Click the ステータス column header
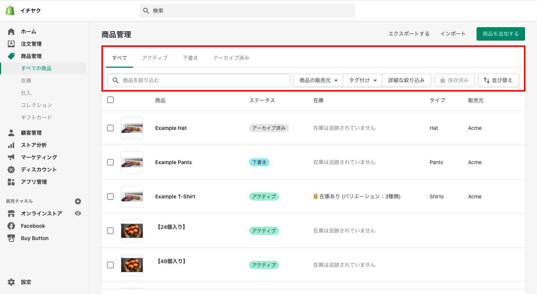This screenshot has width=537, height=294. 262,100
